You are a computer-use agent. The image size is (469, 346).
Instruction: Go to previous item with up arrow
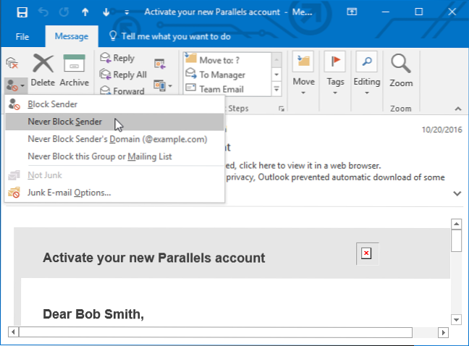click(85, 12)
